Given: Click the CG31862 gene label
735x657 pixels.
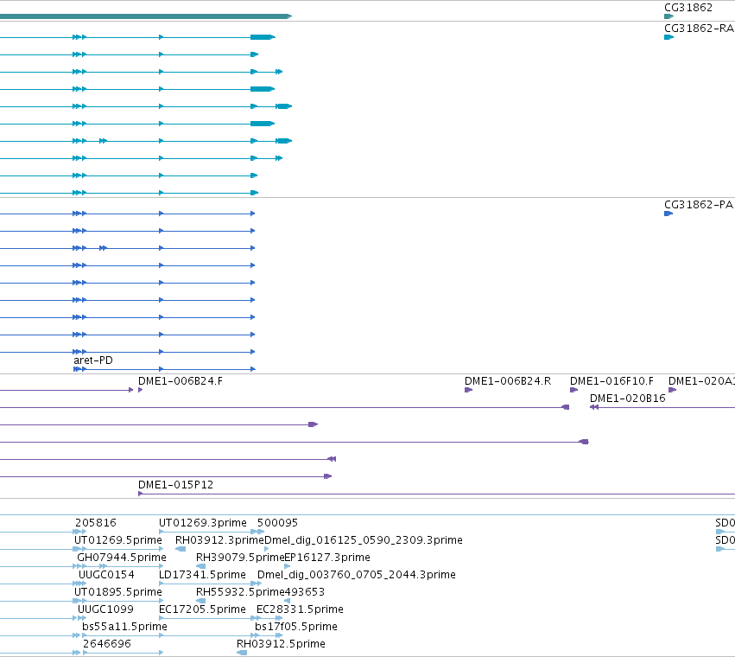Looking at the screenshot, I should pyautogui.click(x=688, y=8).
